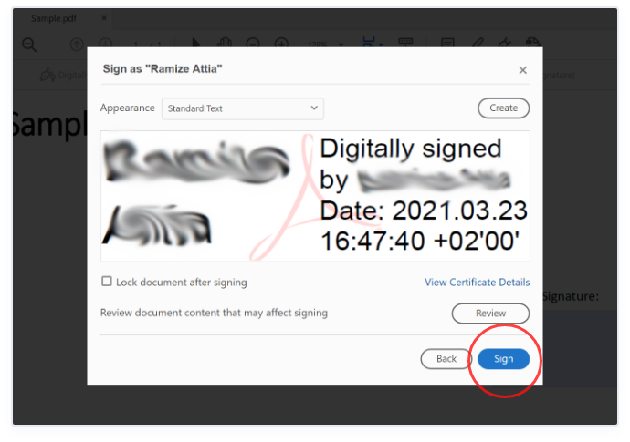Click the Create appearance button
This screenshot has width=630, height=442.
pos(503,108)
